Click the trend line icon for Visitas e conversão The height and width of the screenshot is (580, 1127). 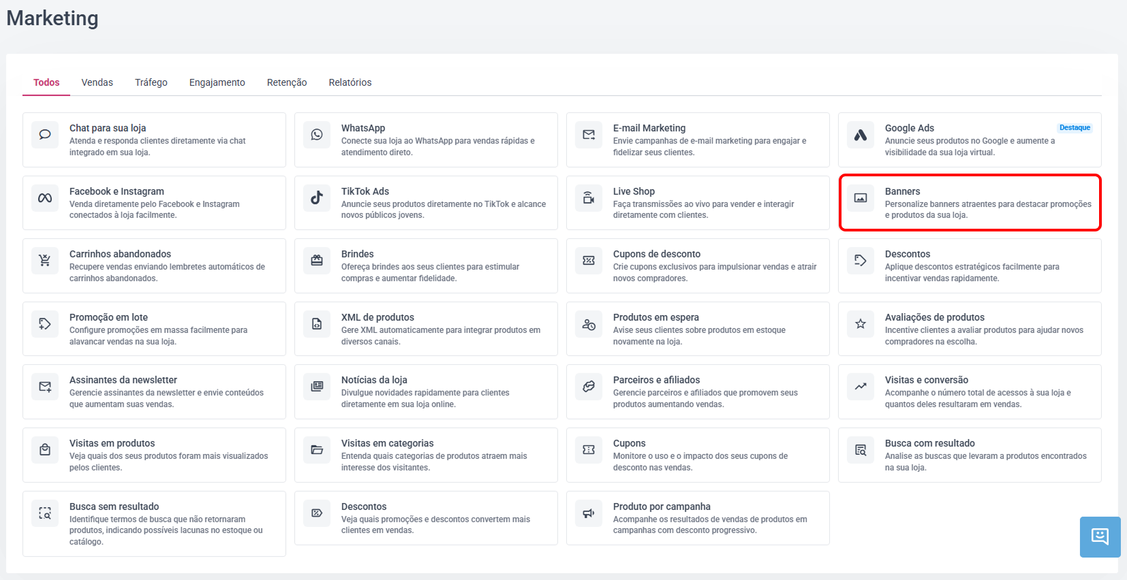tap(861, 387)
